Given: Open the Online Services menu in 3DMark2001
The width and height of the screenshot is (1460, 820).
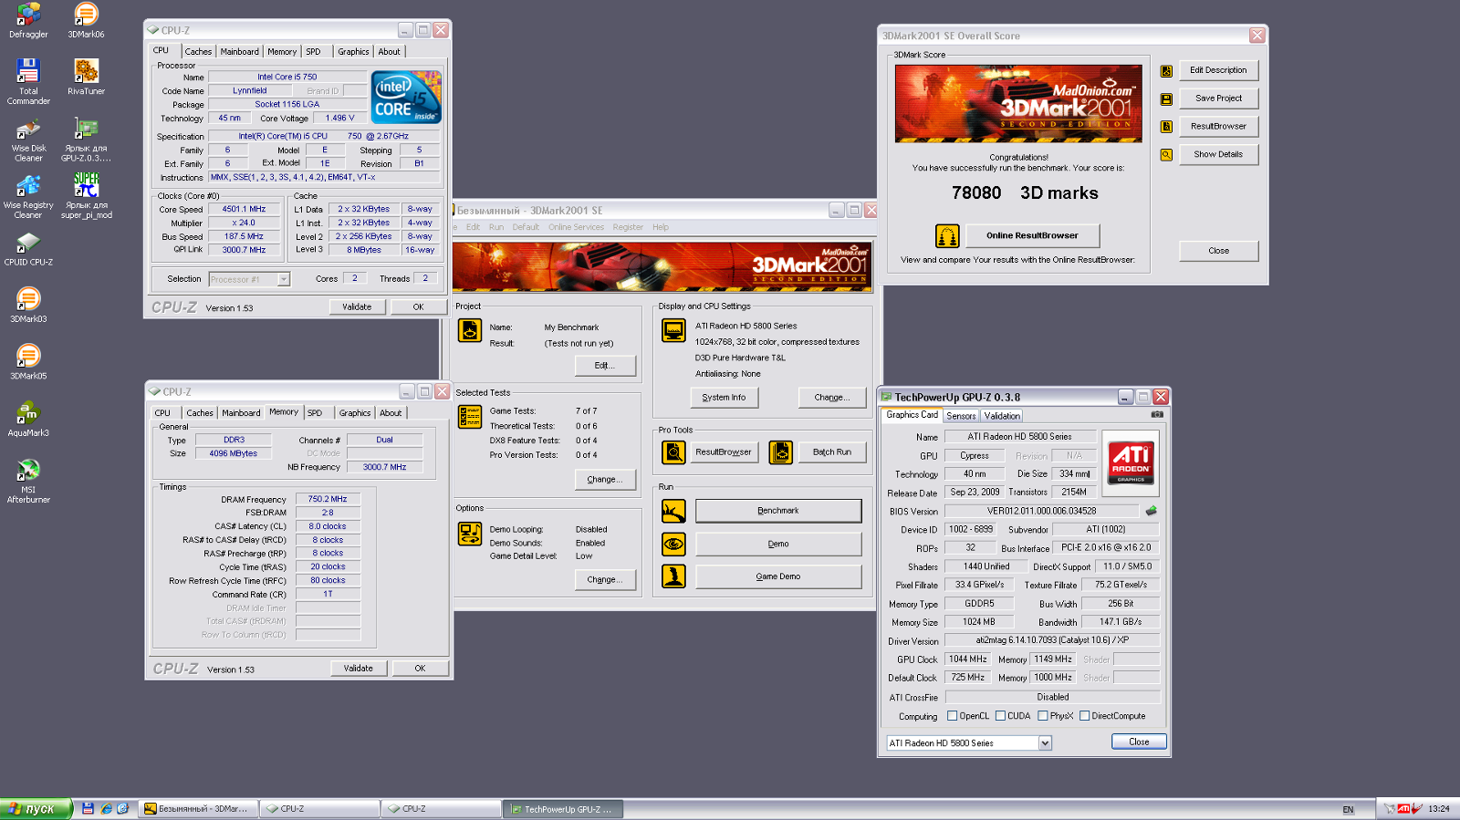Looking at the screenshot, I should pyautogui.click(x=576, y=227).
